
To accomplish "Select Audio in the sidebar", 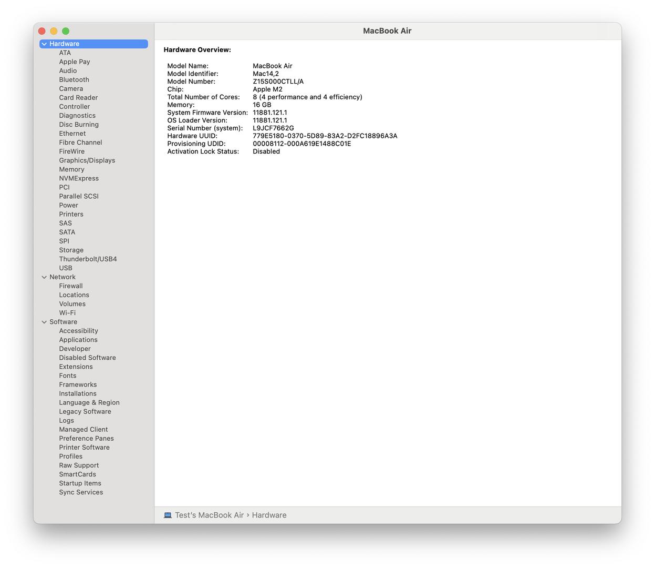I will click(x=68, y=71).
